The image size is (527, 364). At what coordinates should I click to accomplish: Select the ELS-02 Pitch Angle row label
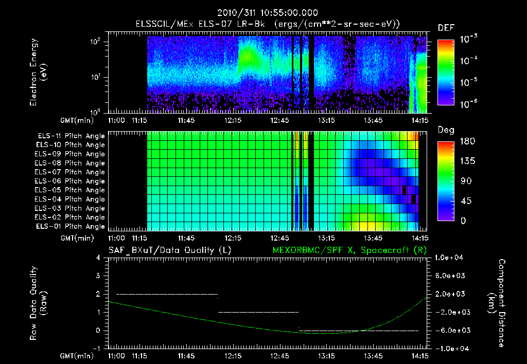click(69, 217)
